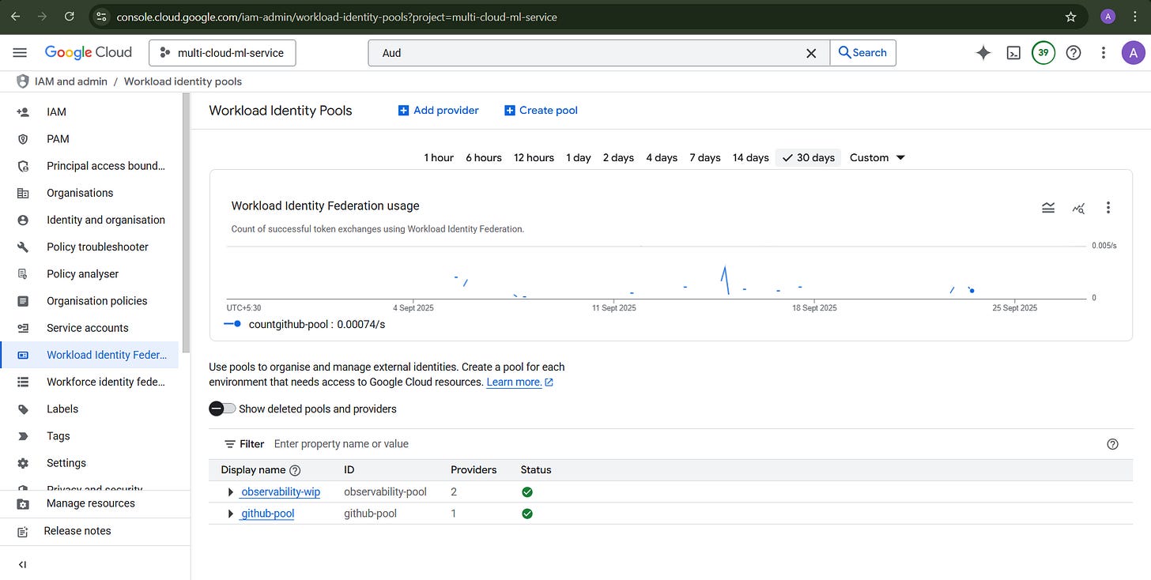This screenshot has height=580, width=1151.
Task: Select Workload Identity Federation sidebar item
Action: [90, 355]
